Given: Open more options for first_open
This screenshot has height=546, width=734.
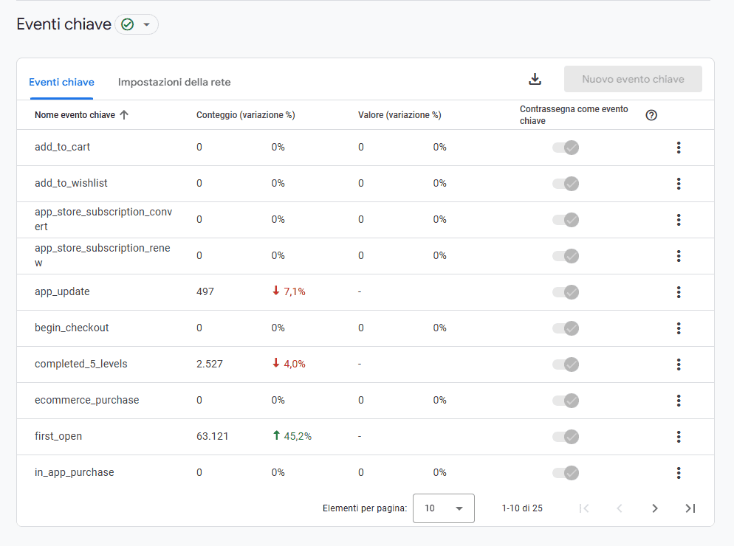Looking at the screenshot, I should click(679, 437).
